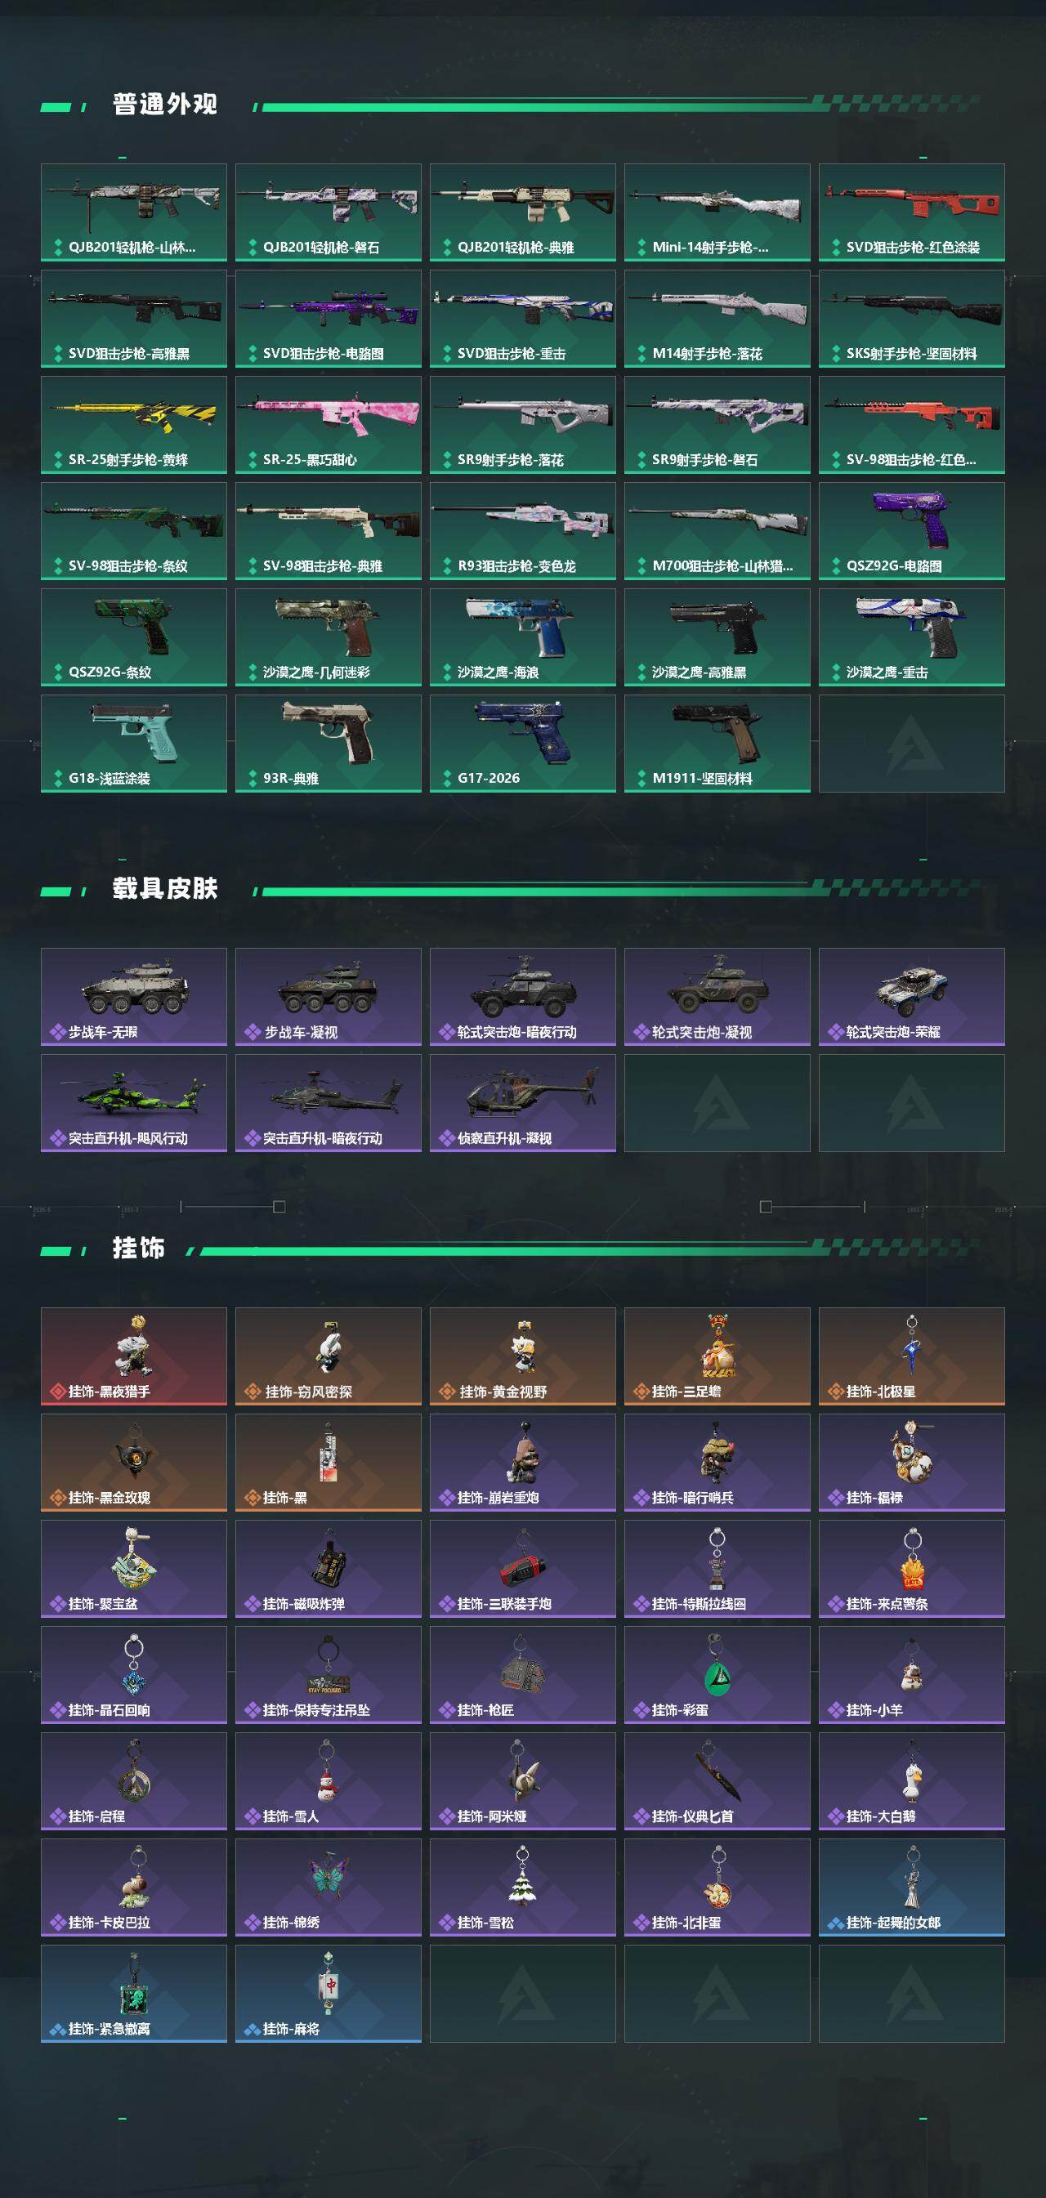Open the M1911-坚固材料 pistol card

coord(717,744)
